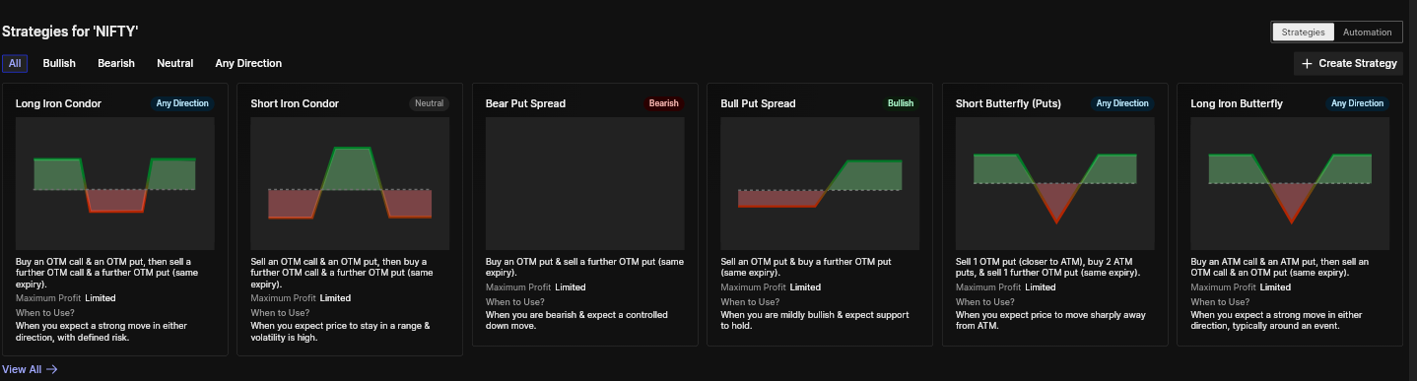The image size is (1417, 381).
Task: Open the Long Iron Butterfly payoff chart
Action: [x=1290, y=183]
